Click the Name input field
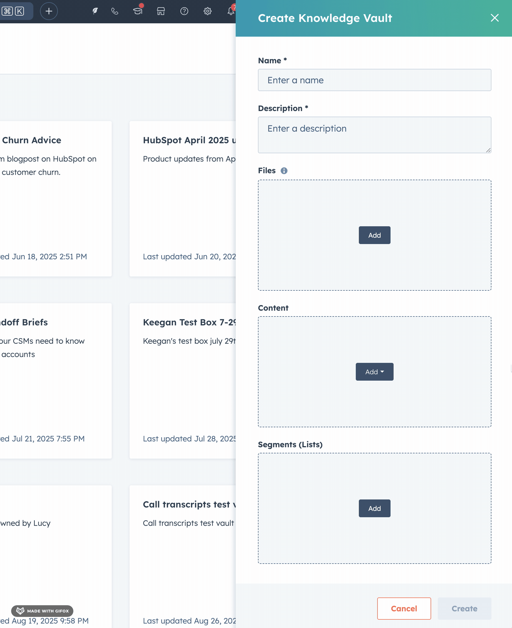This screenshot has height=628, width=512. (x=374, y=80)
